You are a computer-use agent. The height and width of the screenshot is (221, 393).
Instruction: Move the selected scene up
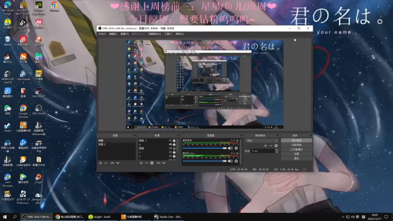click(x=112, y=163)
